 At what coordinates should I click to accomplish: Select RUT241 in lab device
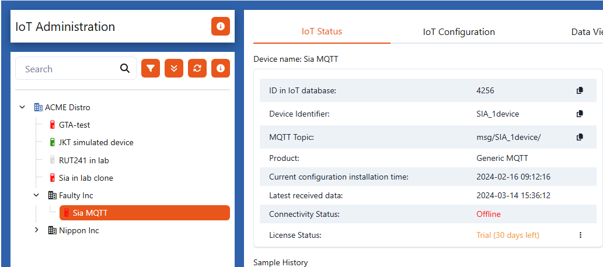click(83, 160)
